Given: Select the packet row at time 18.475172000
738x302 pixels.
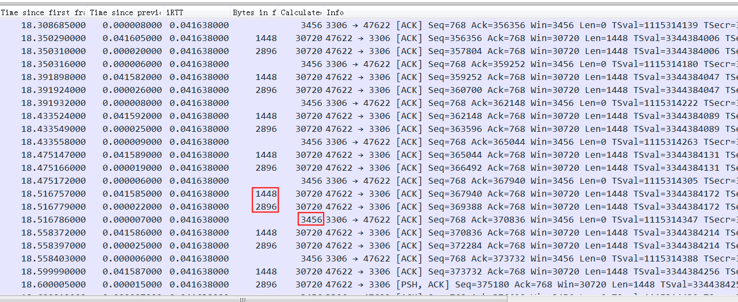Looking at the screenshot, I should pos(369,181).
